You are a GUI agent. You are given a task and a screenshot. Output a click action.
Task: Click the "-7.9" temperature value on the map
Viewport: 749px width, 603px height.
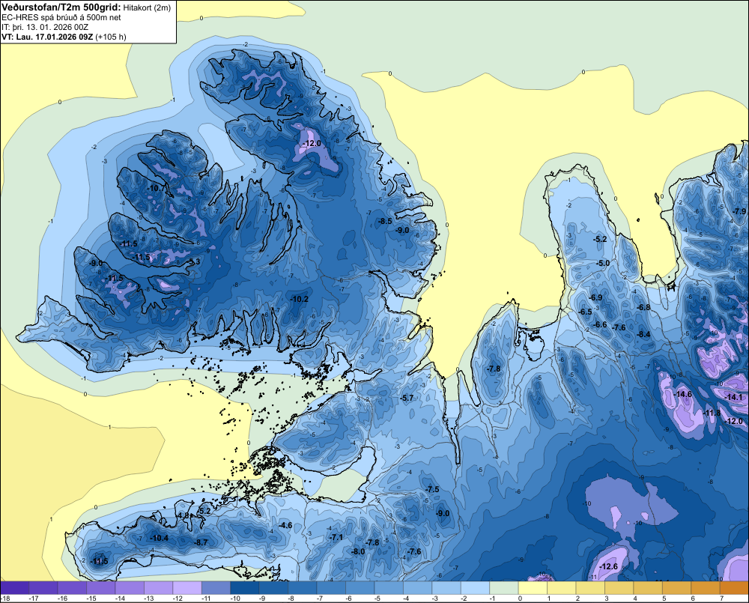pyautogui.click(x=739, y=211)
